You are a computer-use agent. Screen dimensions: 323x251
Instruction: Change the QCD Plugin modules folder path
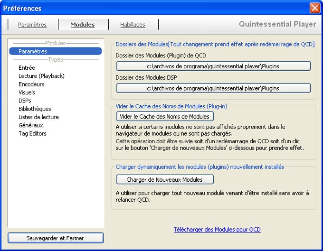click(x=213, y=66)
